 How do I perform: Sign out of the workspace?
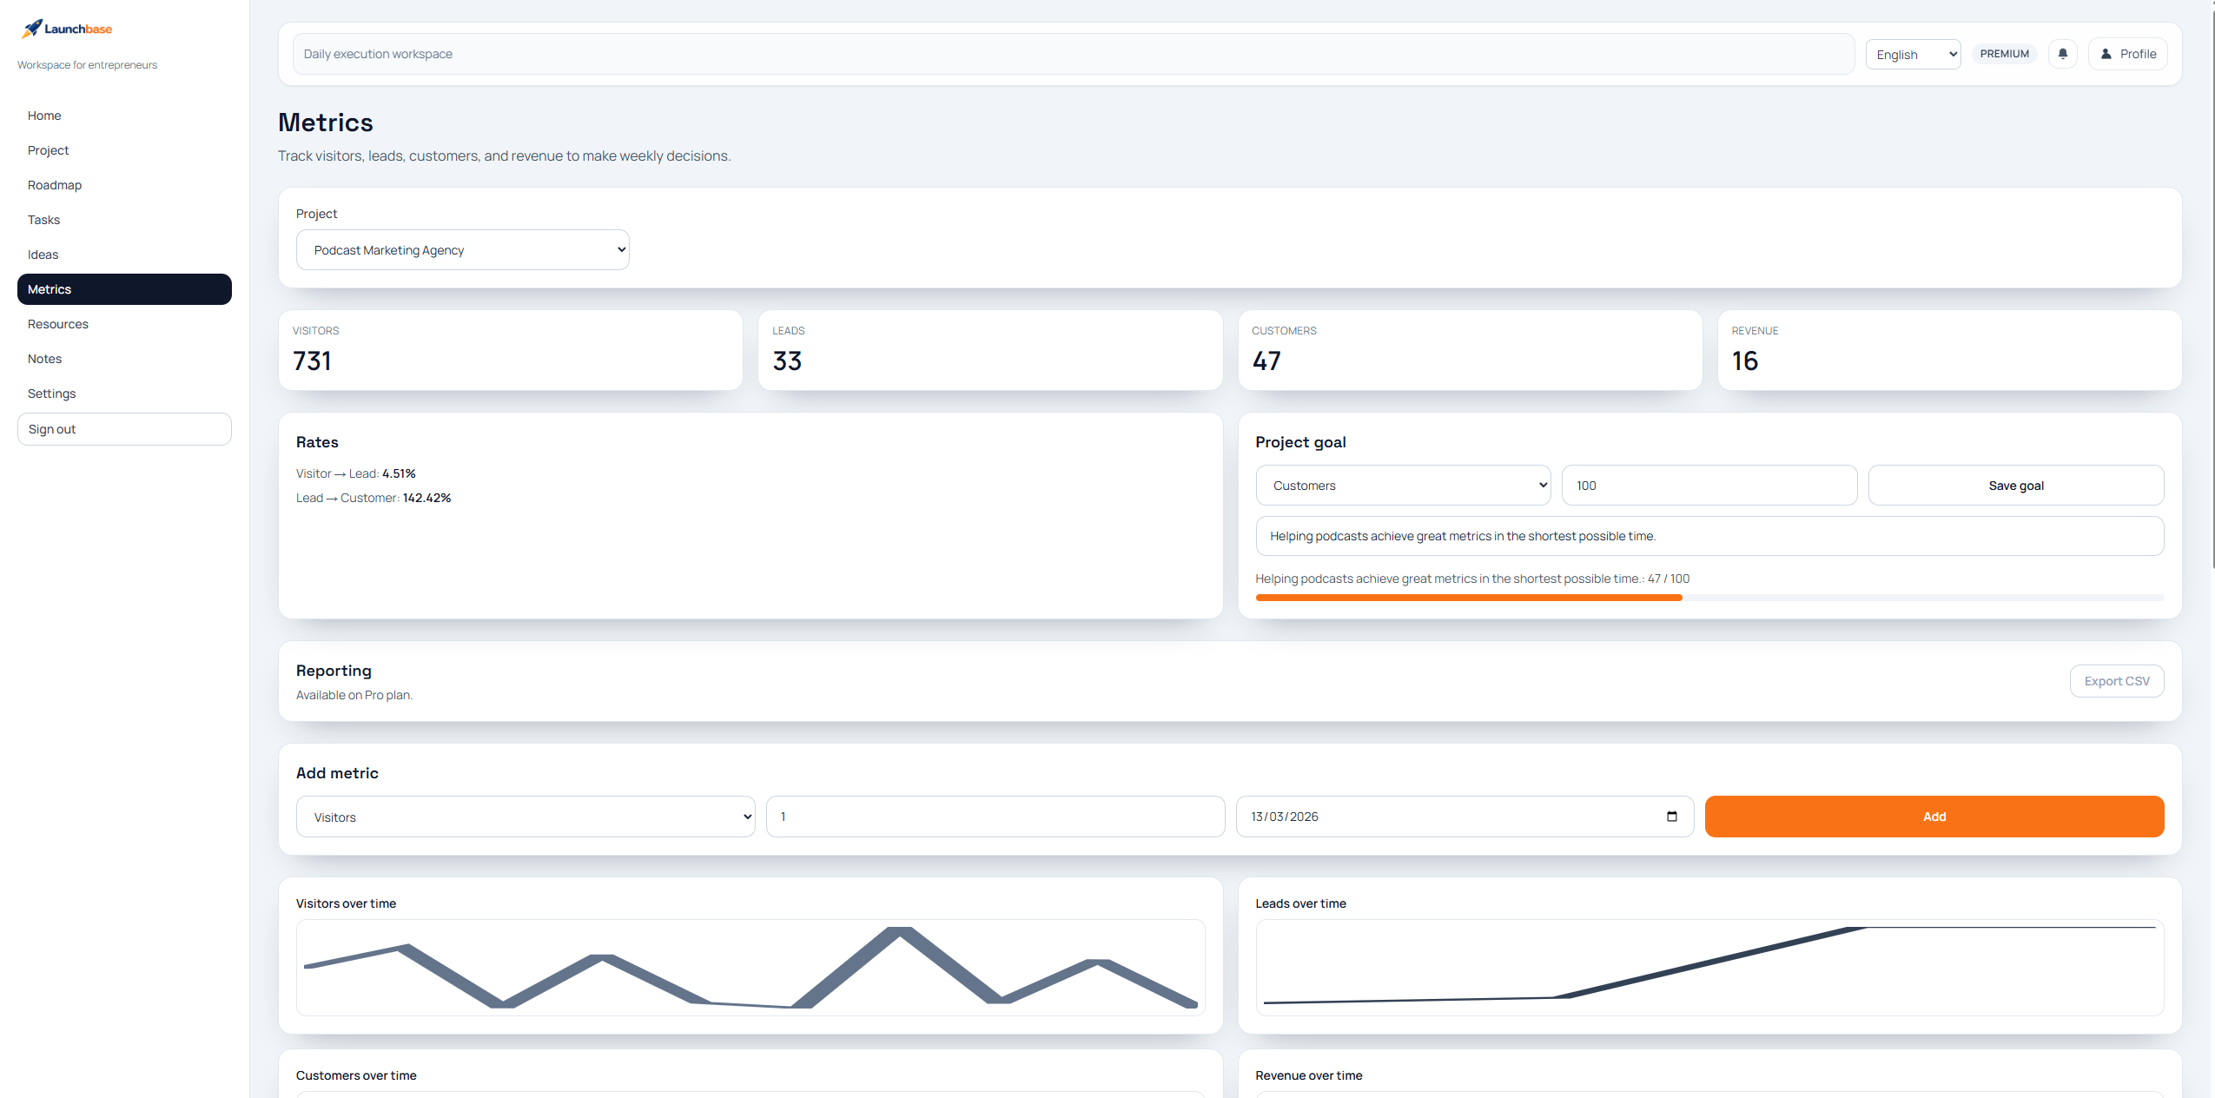click(124, 429)
